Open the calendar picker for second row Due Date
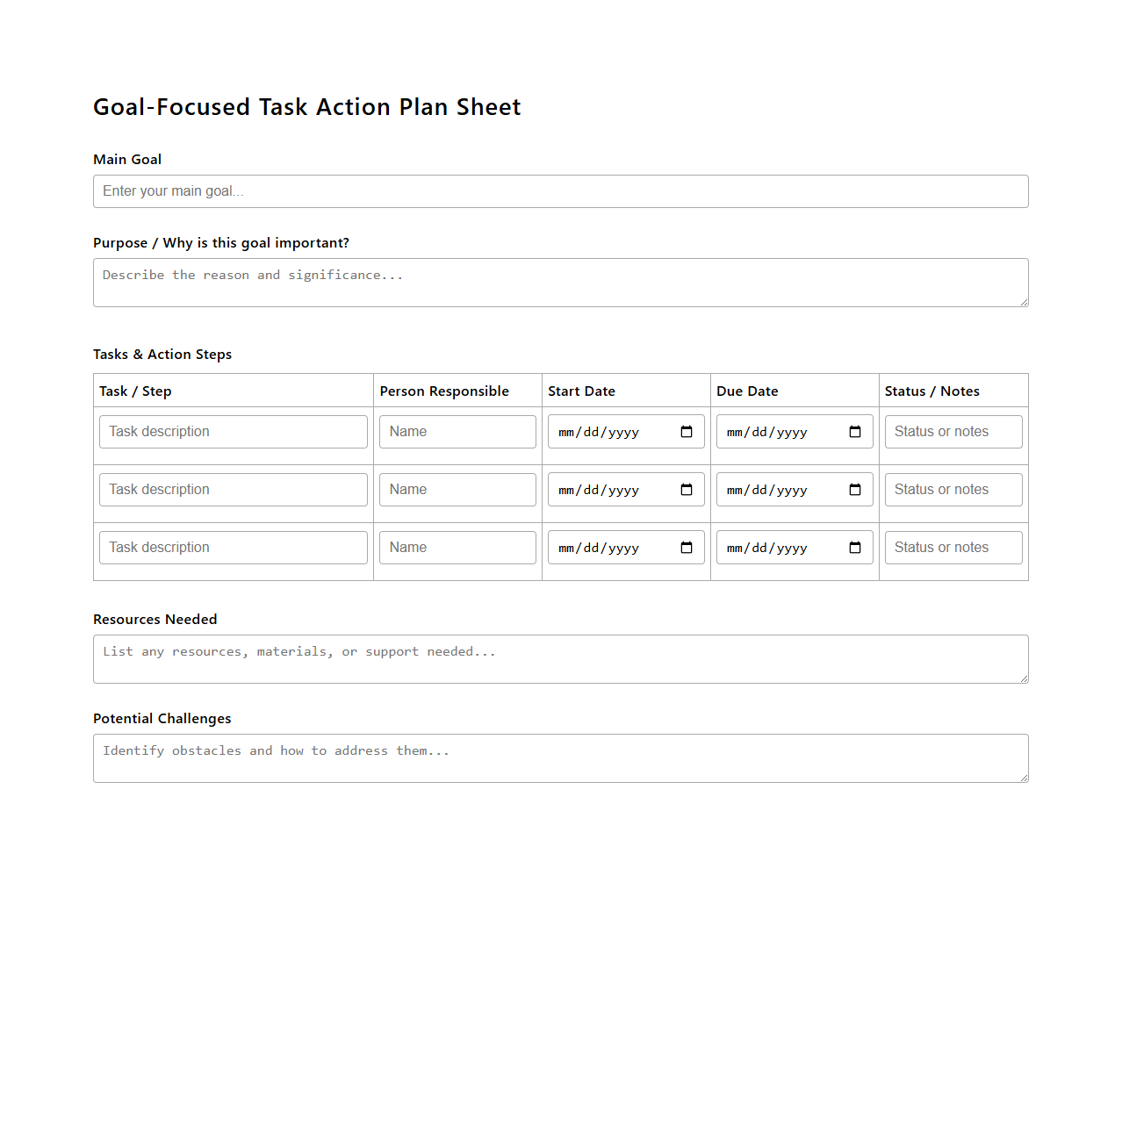 (x=854, y=489)
